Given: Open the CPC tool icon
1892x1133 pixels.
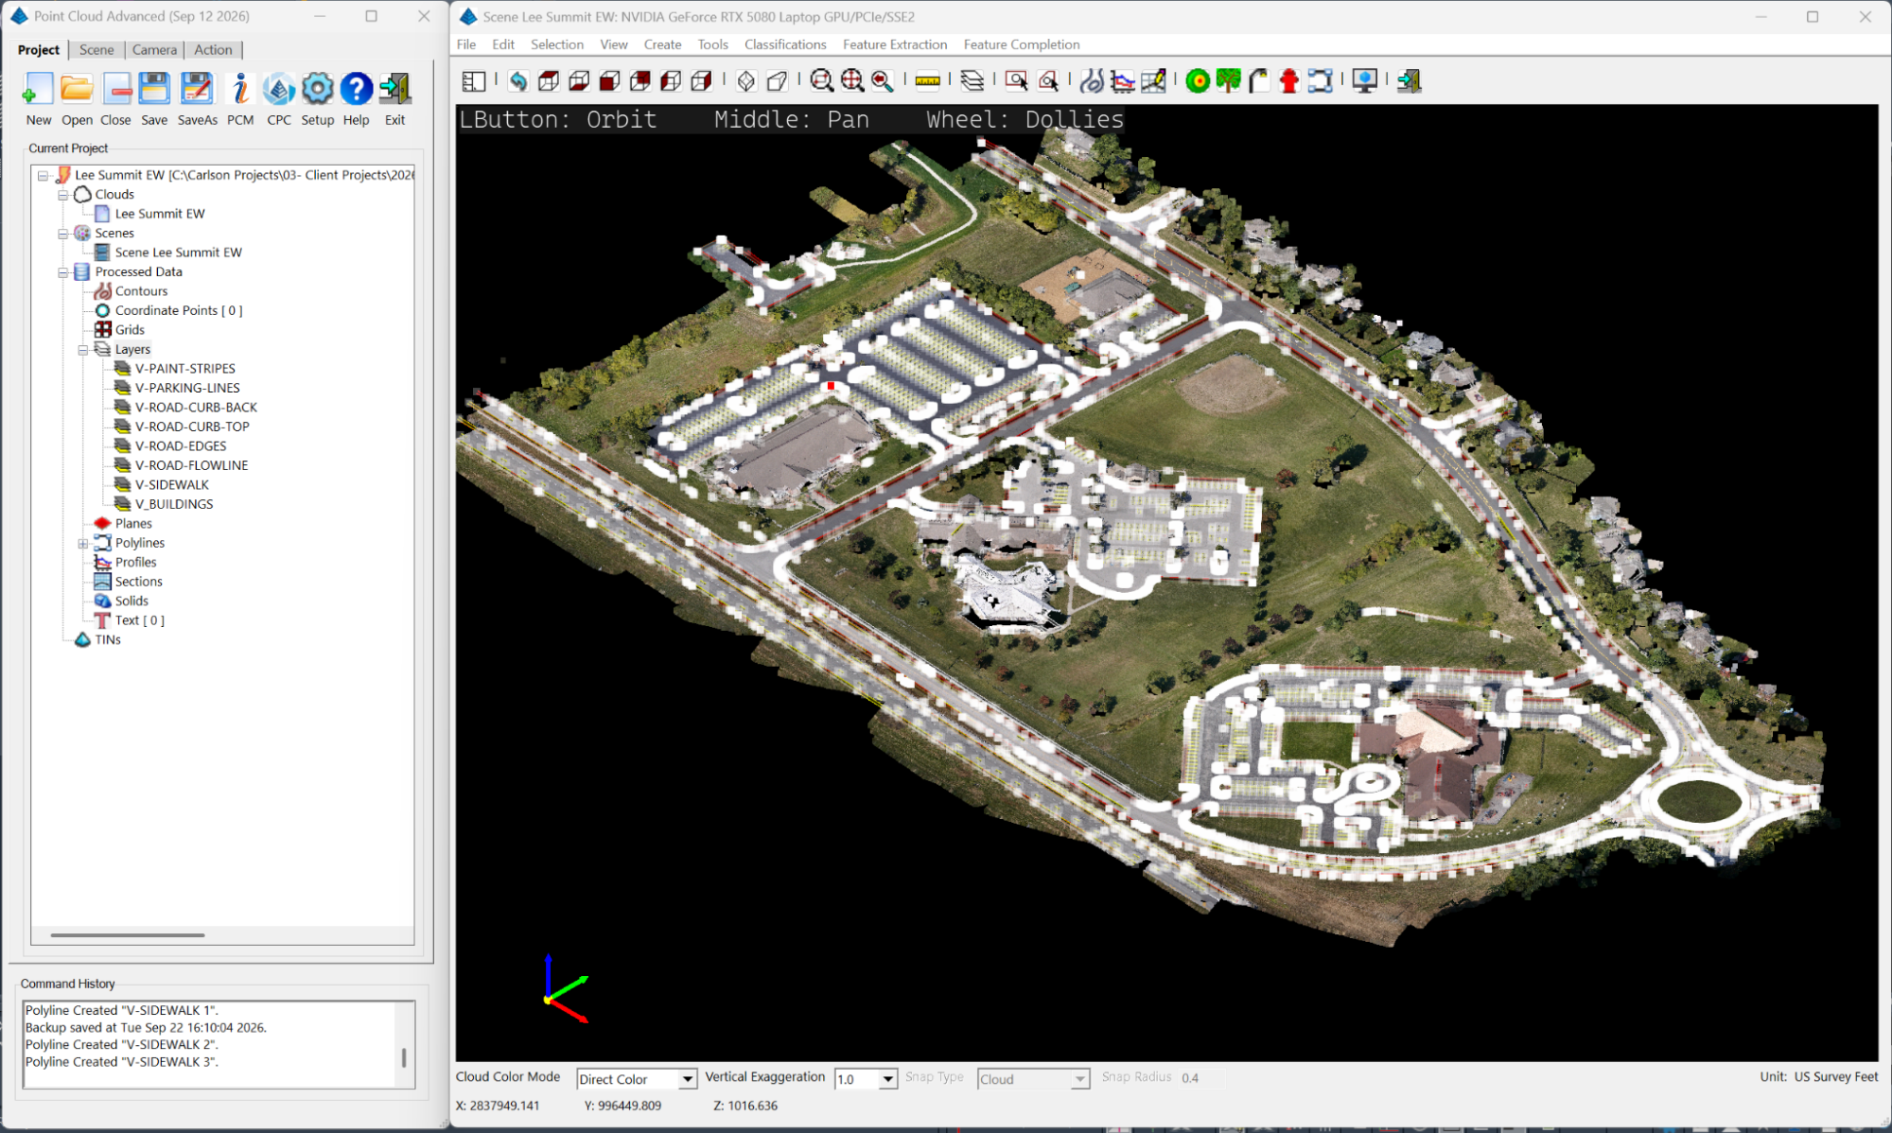Looking at the screenshot, I should (x=279, y=89).
